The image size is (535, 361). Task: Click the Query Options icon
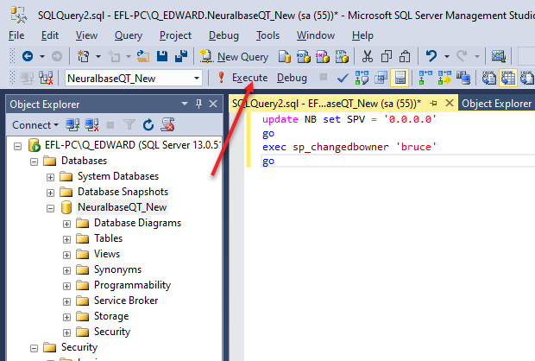[381, 78]
